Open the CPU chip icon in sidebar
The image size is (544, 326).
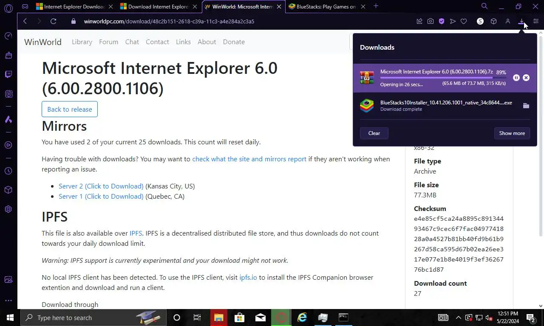[8, 94]
